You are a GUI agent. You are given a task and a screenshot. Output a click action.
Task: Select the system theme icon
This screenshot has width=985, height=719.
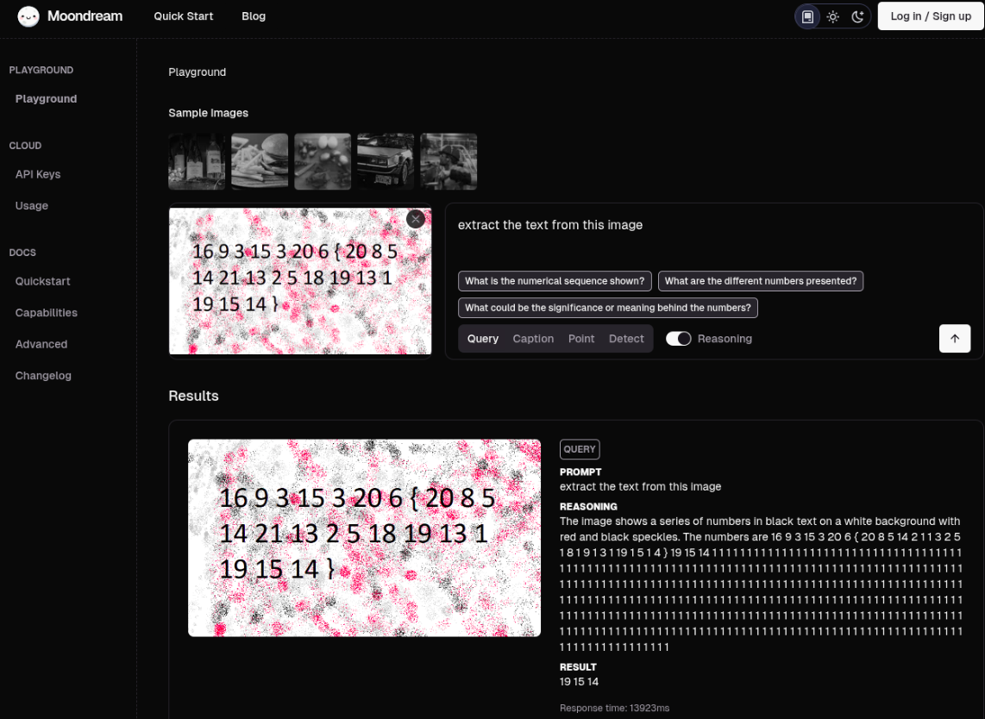[x=807, y=16]
